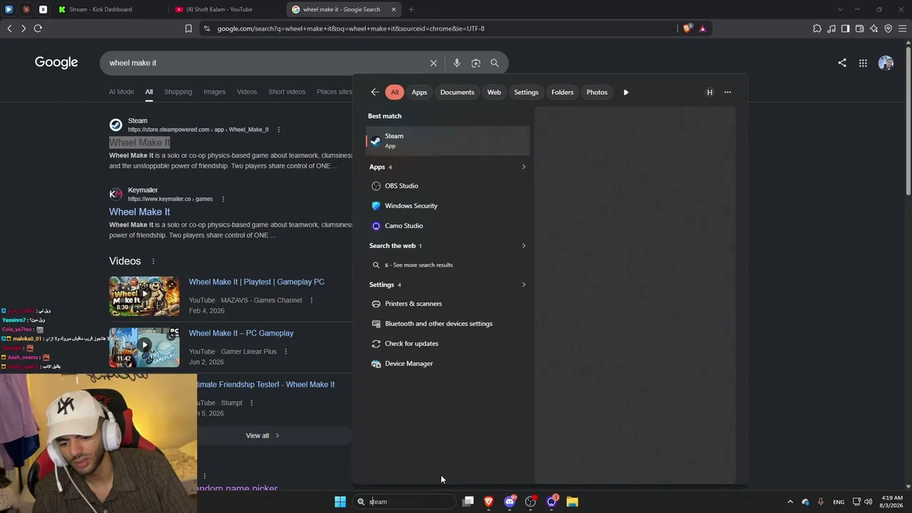
Task: Expand the Settings results section
Action: (524, 285)
